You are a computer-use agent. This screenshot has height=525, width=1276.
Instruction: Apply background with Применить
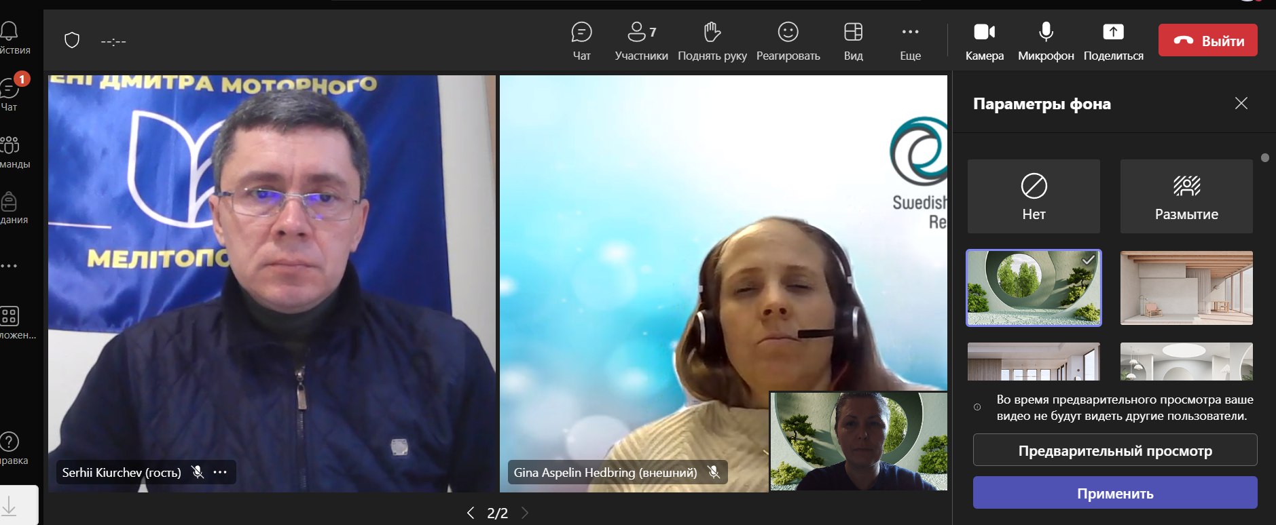(1115, 493)
